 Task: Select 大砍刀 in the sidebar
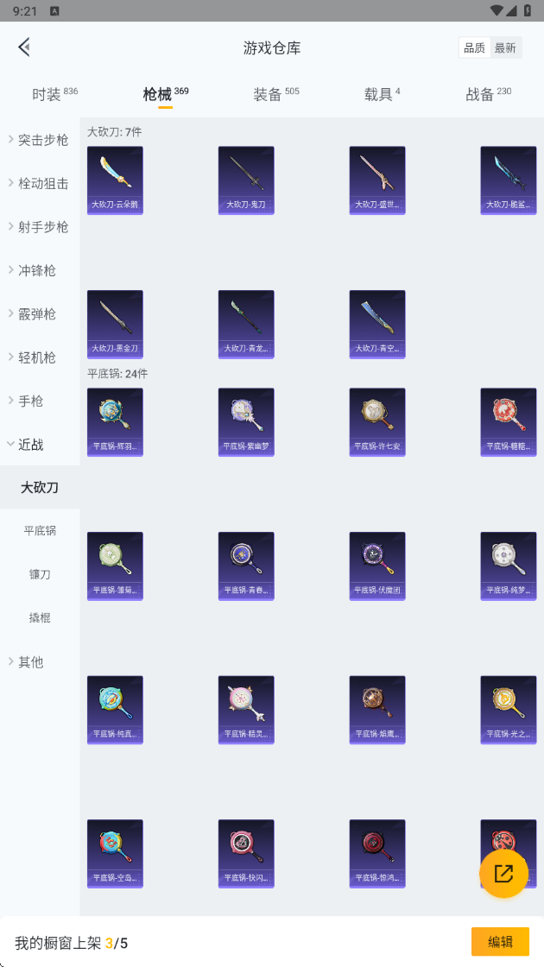[x=40, y=487]
